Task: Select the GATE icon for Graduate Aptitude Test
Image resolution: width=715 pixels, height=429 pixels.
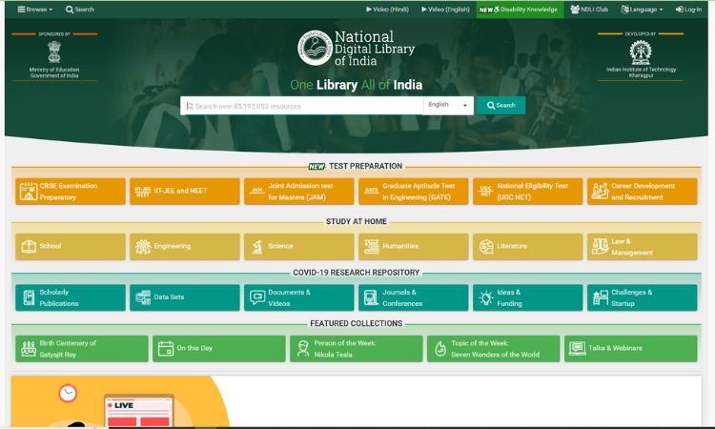Action: pos(371,191)
